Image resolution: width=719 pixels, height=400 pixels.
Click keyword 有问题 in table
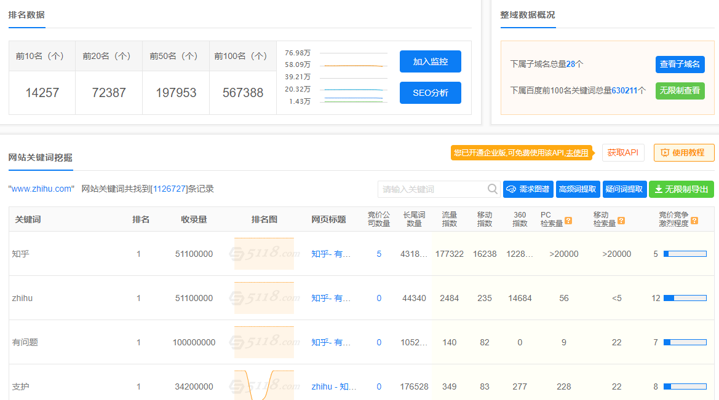pos(25,342)
